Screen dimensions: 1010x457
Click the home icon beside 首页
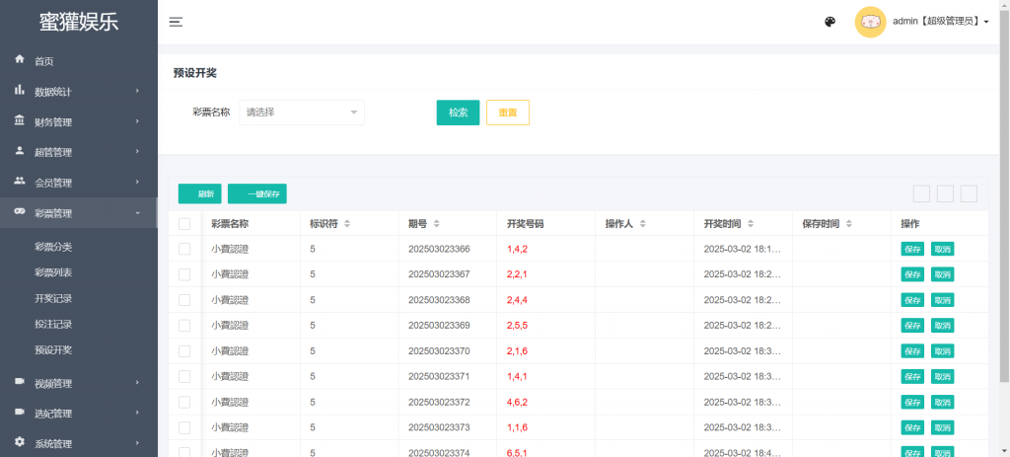click(20, 59)
